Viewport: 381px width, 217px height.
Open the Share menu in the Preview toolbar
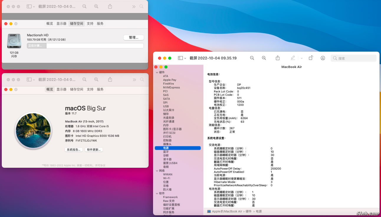[x=277, y=58]
